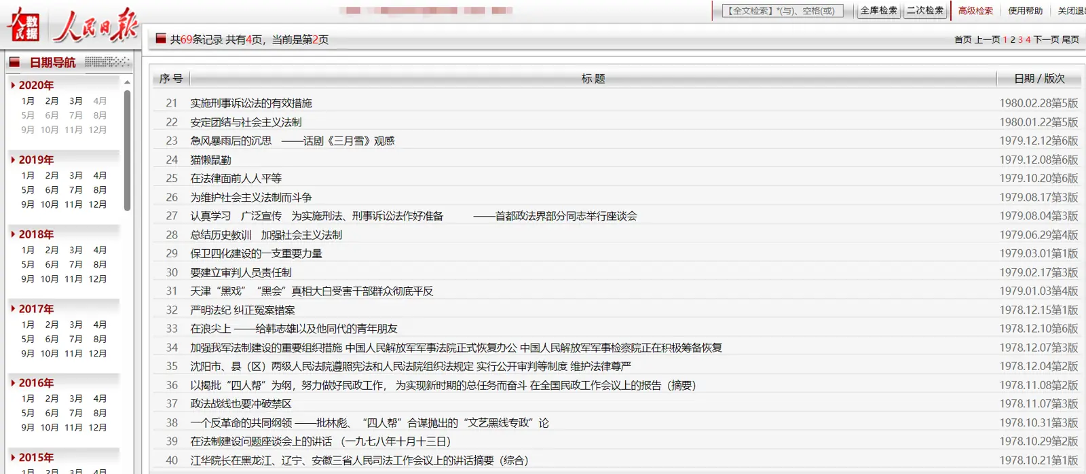Screen dimensions: 1086x474
Task: Expand the 2019年 year arrow
Action: (x=13, y=160)
